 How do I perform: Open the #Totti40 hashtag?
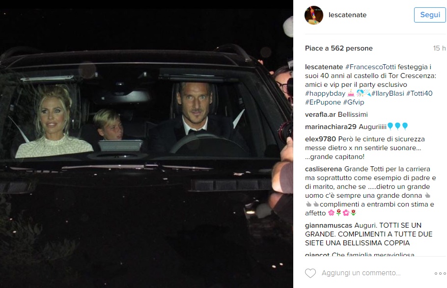(419, 93)
